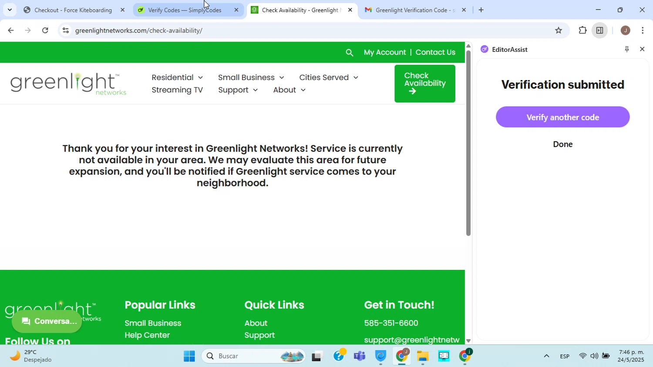Close the Checkout - Force Kiteboarding tab

tap(122, 10)
